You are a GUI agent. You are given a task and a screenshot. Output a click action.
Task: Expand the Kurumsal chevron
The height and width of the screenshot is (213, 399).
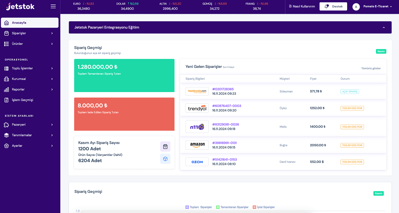coord(52,79)
